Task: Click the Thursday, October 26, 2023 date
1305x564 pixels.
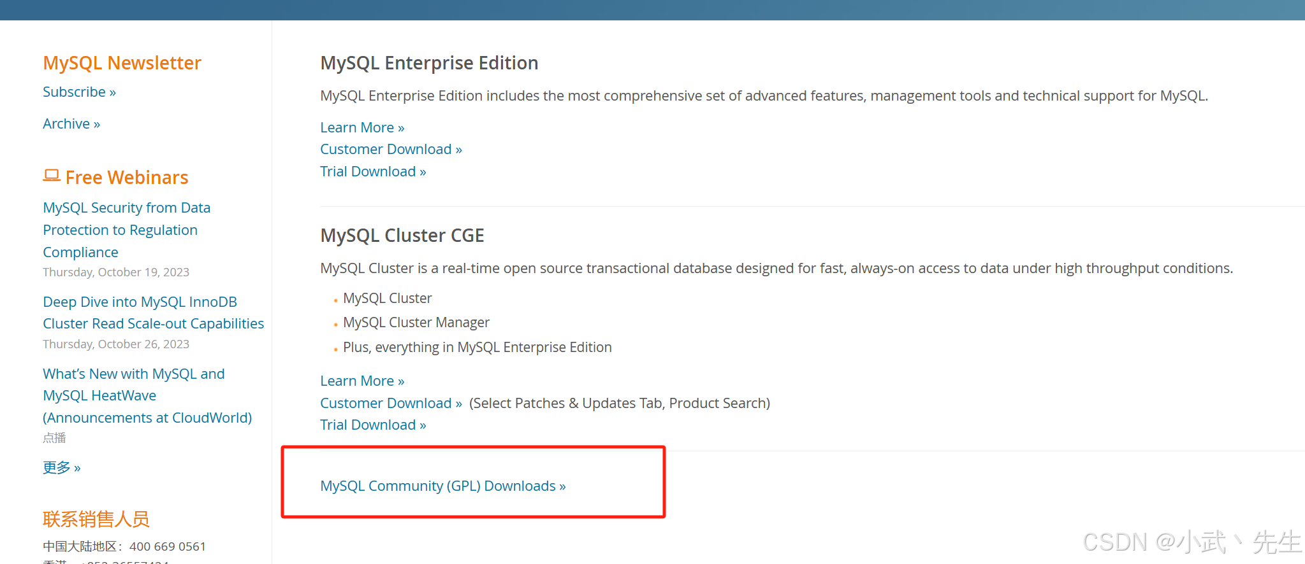Action: 116,344
